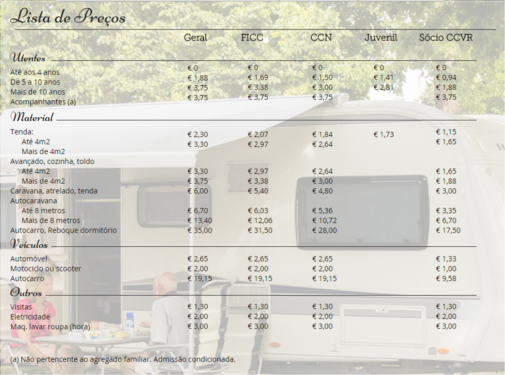This screenshot has width=505, height=375.
Task: Click the 'Mais de 10 anos' row label
Action: coord(38,92)
